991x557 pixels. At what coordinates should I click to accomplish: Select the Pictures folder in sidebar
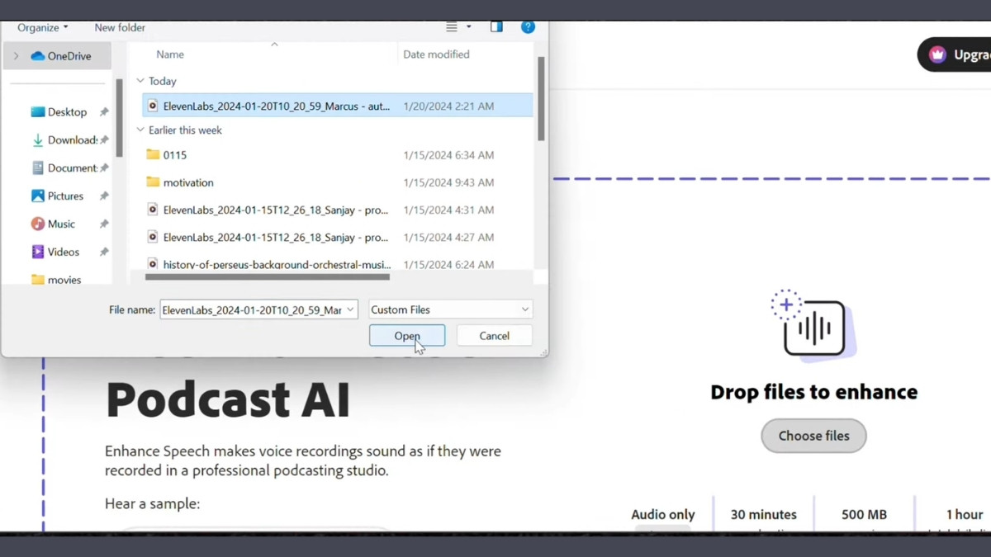pyautogui.click(x=64, y=196)
